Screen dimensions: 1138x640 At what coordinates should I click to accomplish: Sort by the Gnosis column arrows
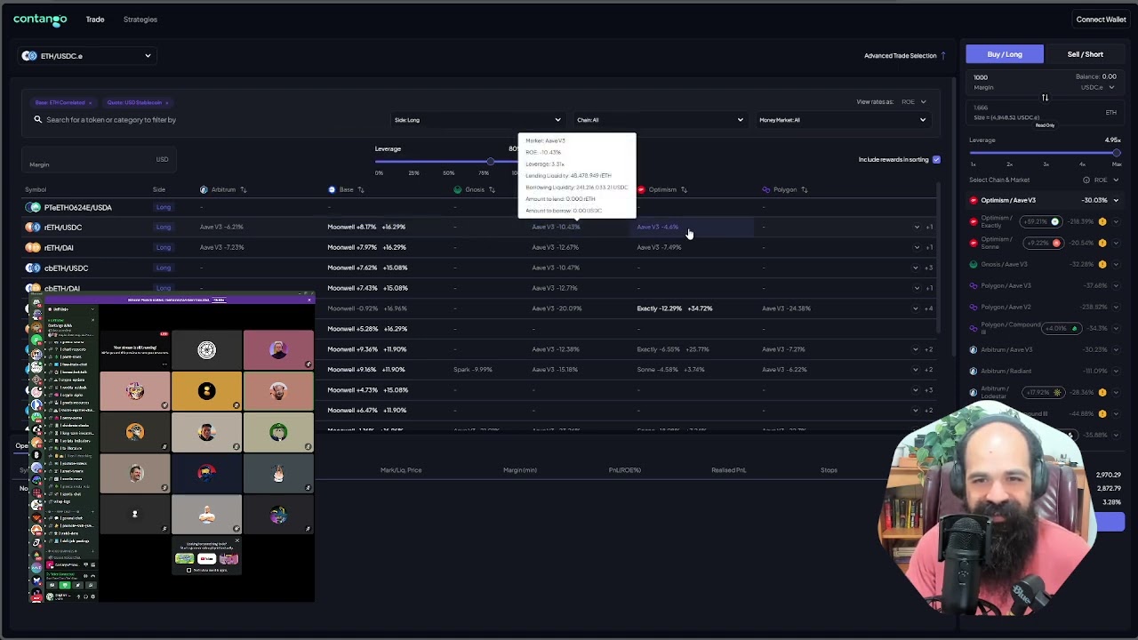492,189
